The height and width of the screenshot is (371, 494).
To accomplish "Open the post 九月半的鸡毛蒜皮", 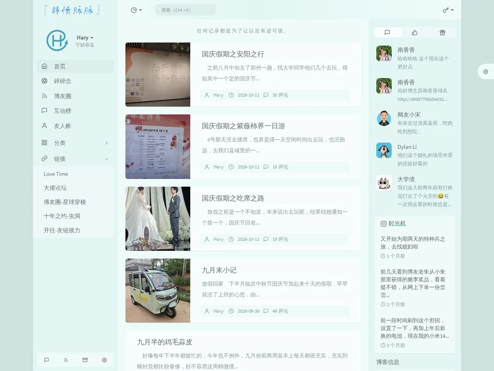I will pyautogui.click(x=165, y=342).
